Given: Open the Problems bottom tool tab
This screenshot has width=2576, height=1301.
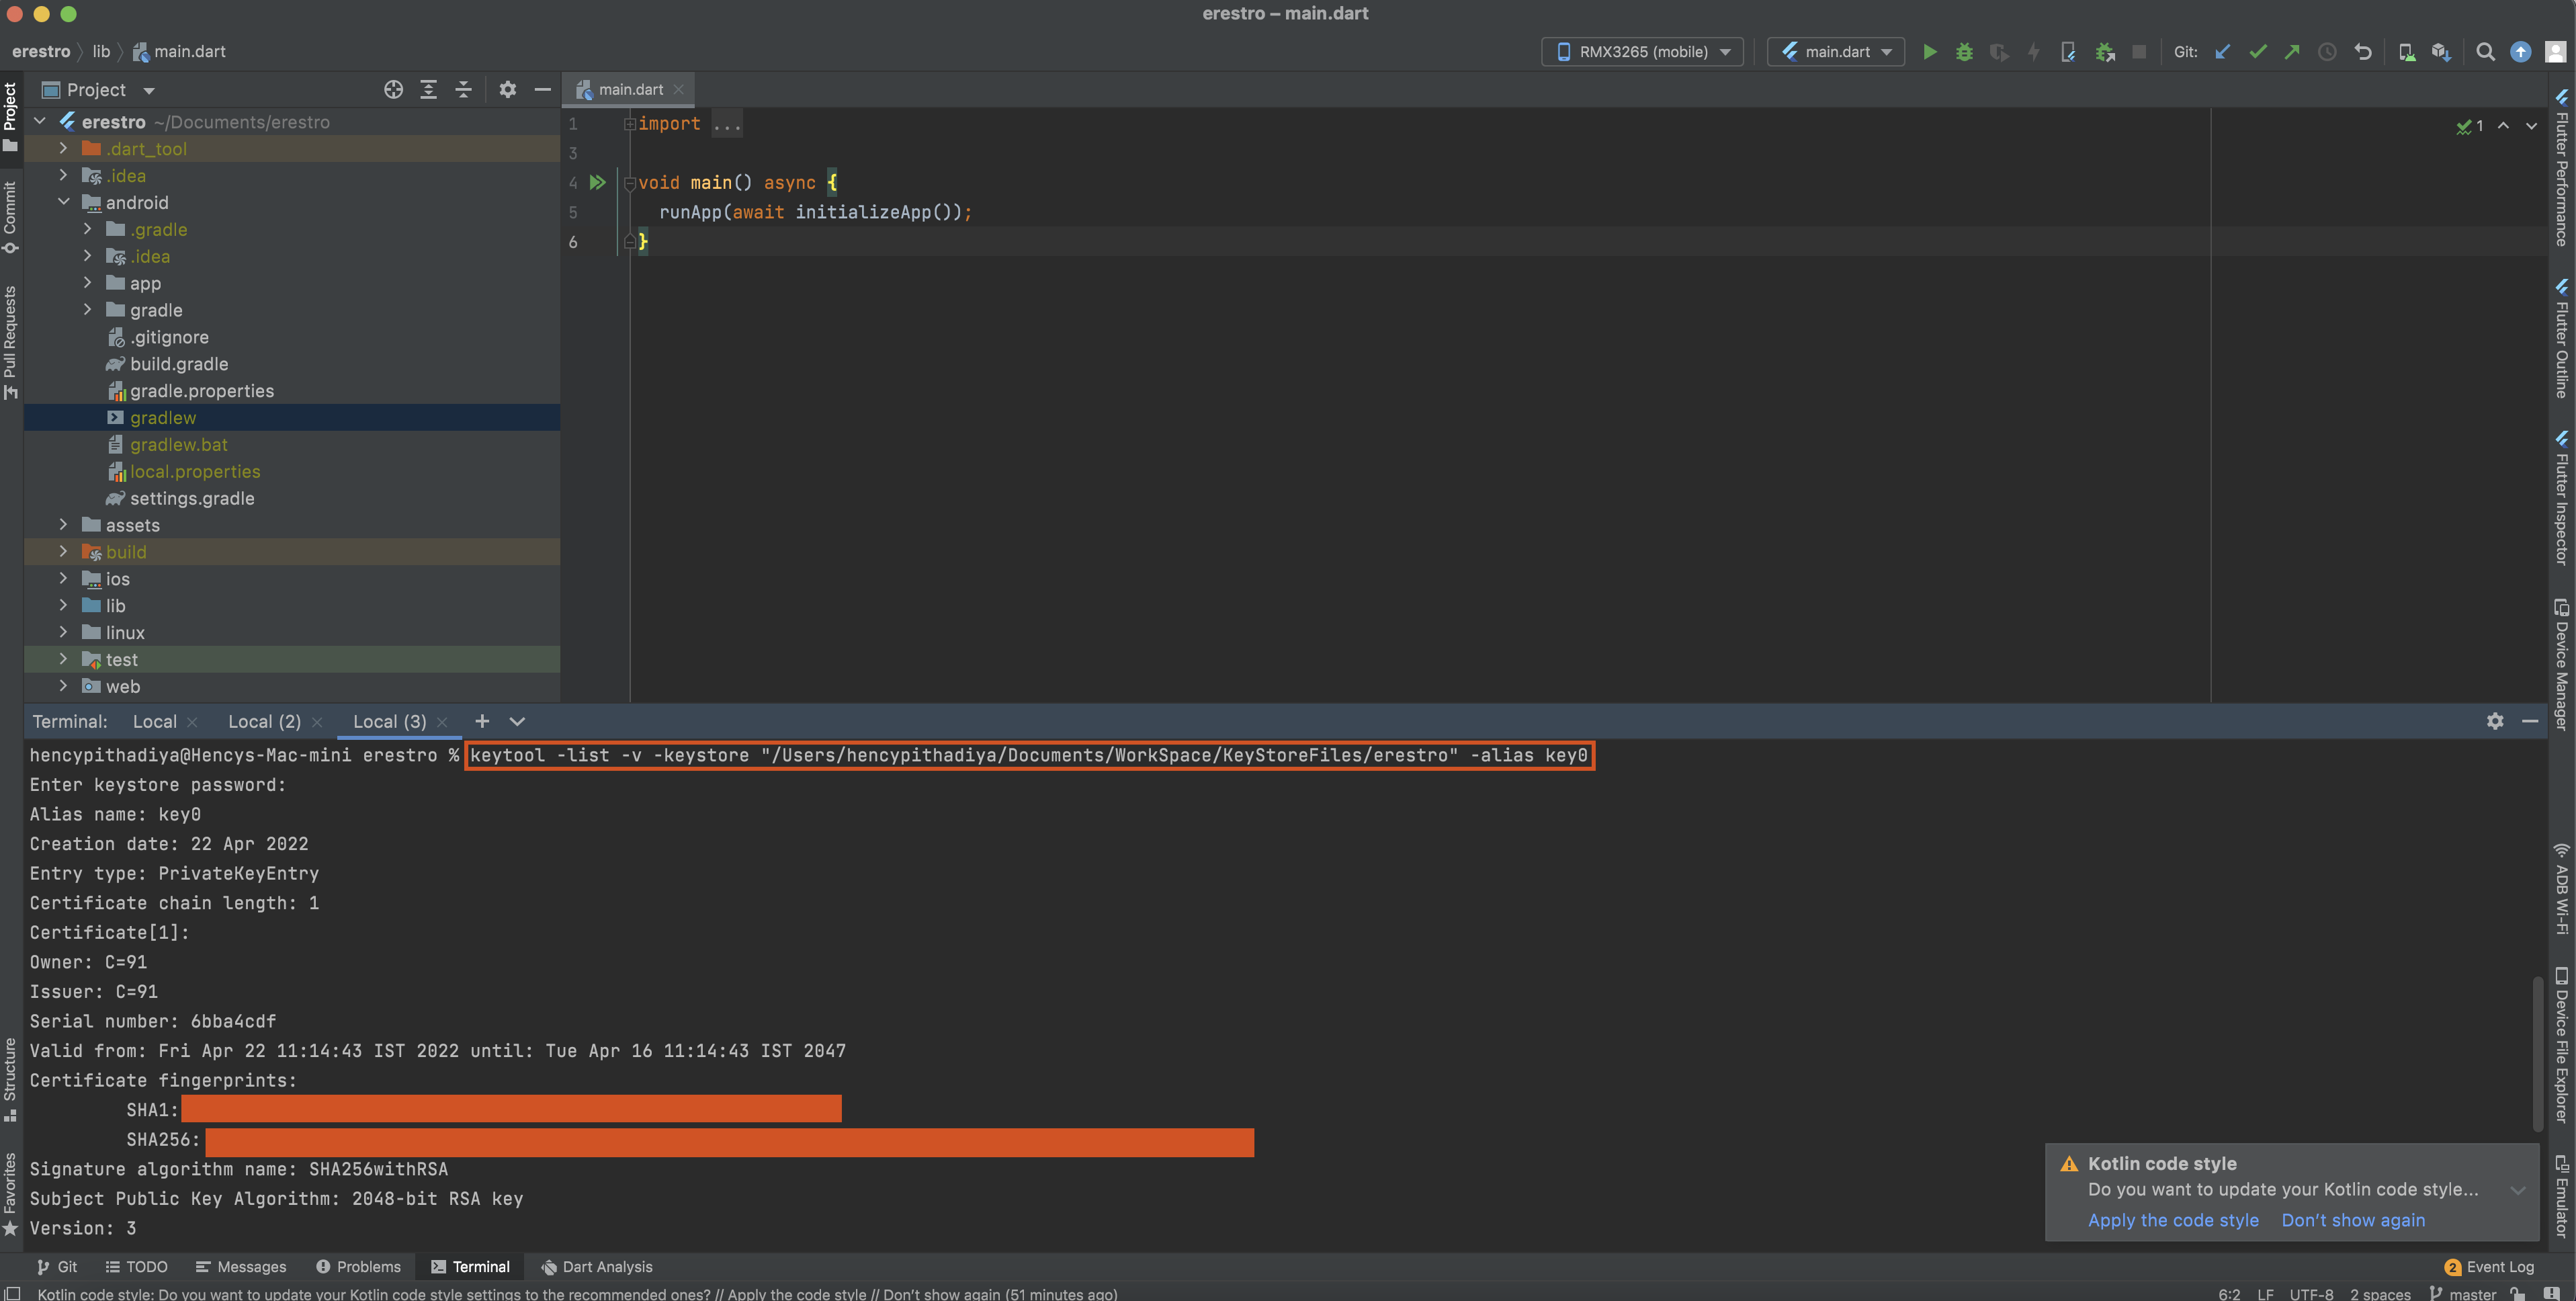Looking at the screenshot, I should pyautogui.click(x=359, y=1266).
